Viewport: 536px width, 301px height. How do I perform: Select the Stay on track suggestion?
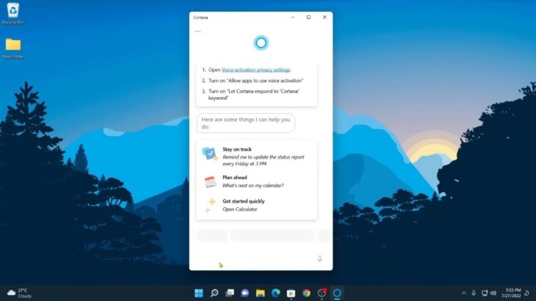[257, 156]
